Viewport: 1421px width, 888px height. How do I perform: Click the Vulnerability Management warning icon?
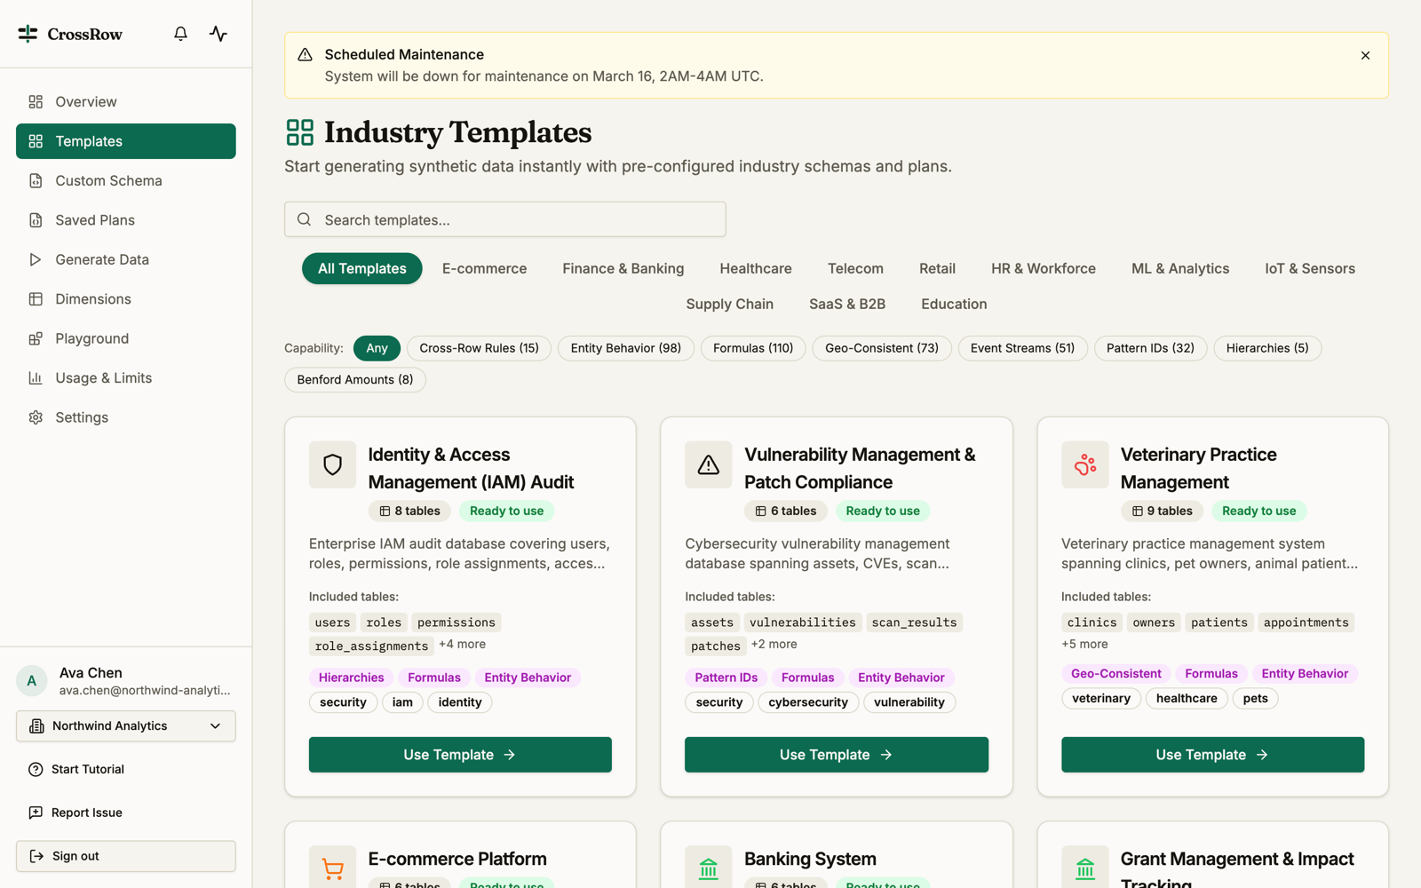coord(708,464)
